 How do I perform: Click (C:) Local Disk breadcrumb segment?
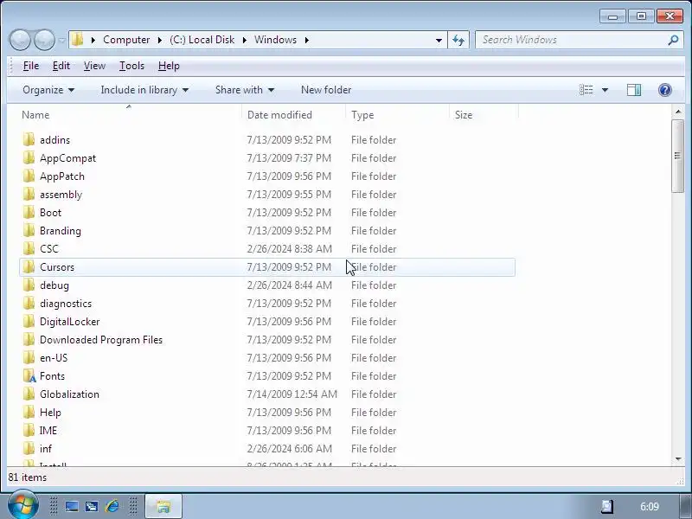click(202, 40)
